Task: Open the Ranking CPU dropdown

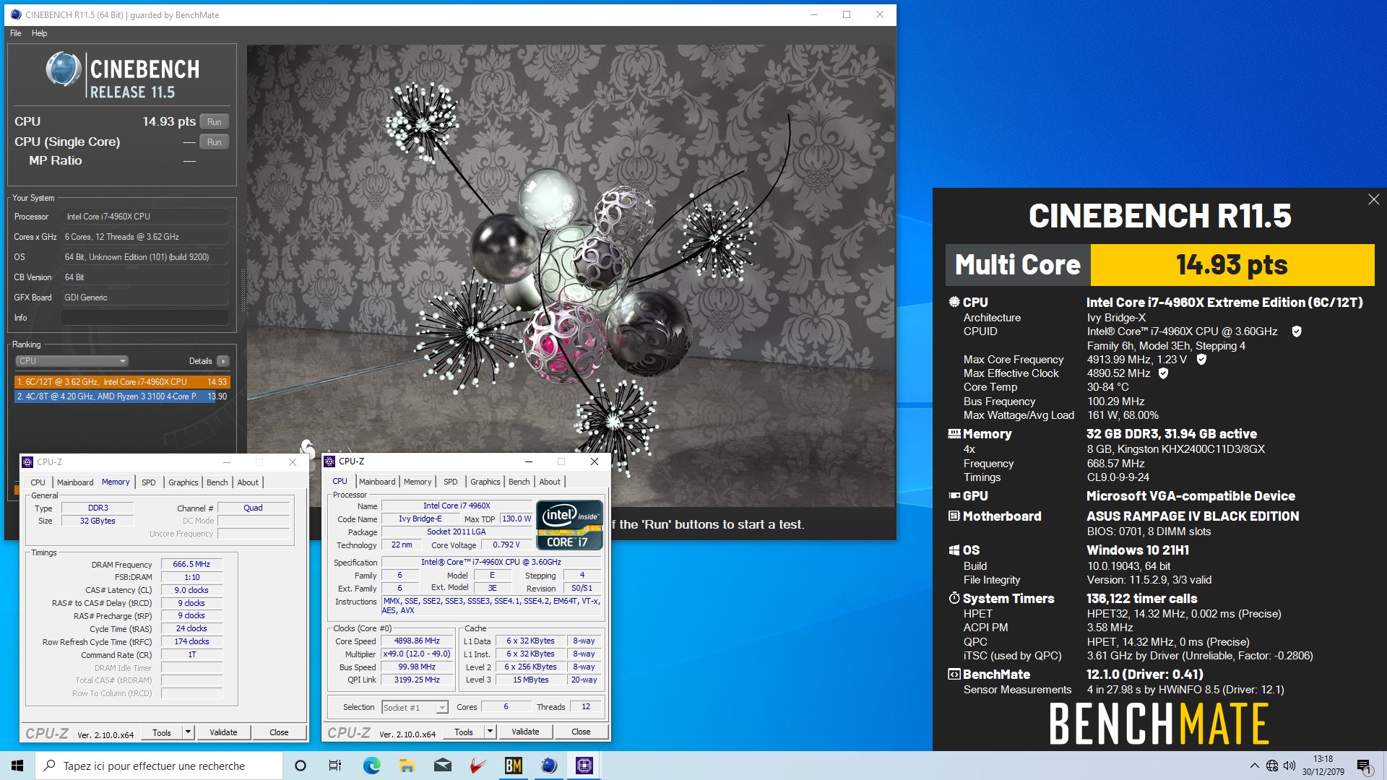Action: click(72, 360)
